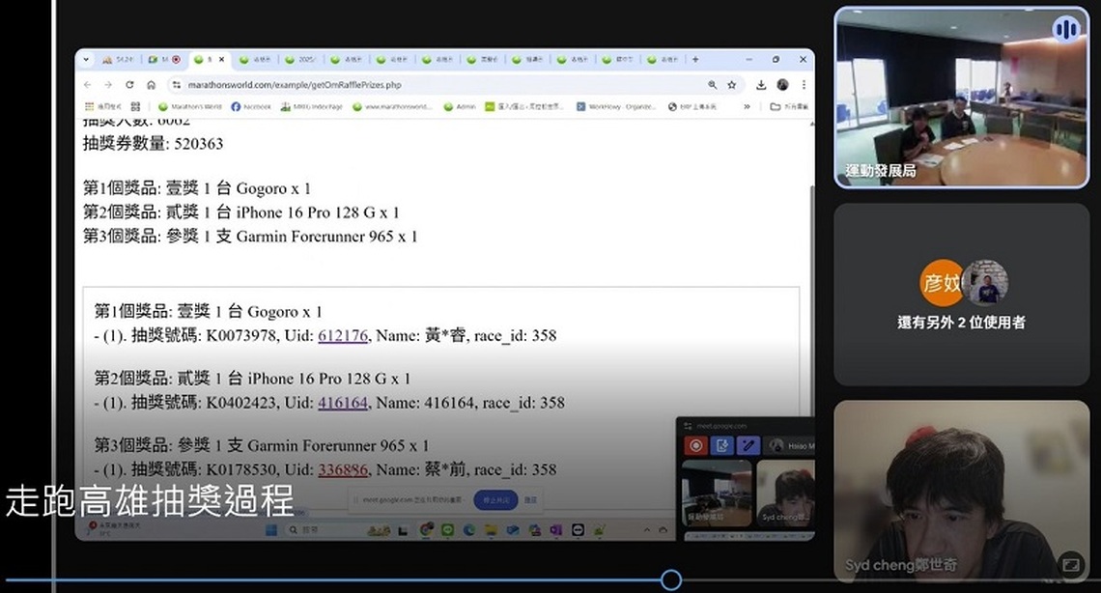Hide the screen-sharing notification bar

pos(531,499)
